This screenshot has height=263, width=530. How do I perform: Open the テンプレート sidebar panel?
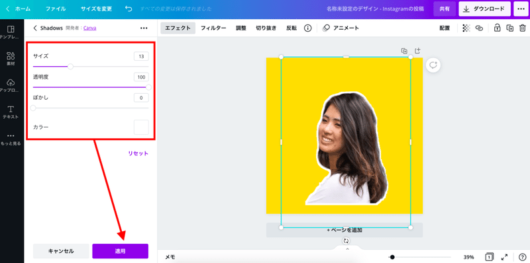tap(11, 32)
